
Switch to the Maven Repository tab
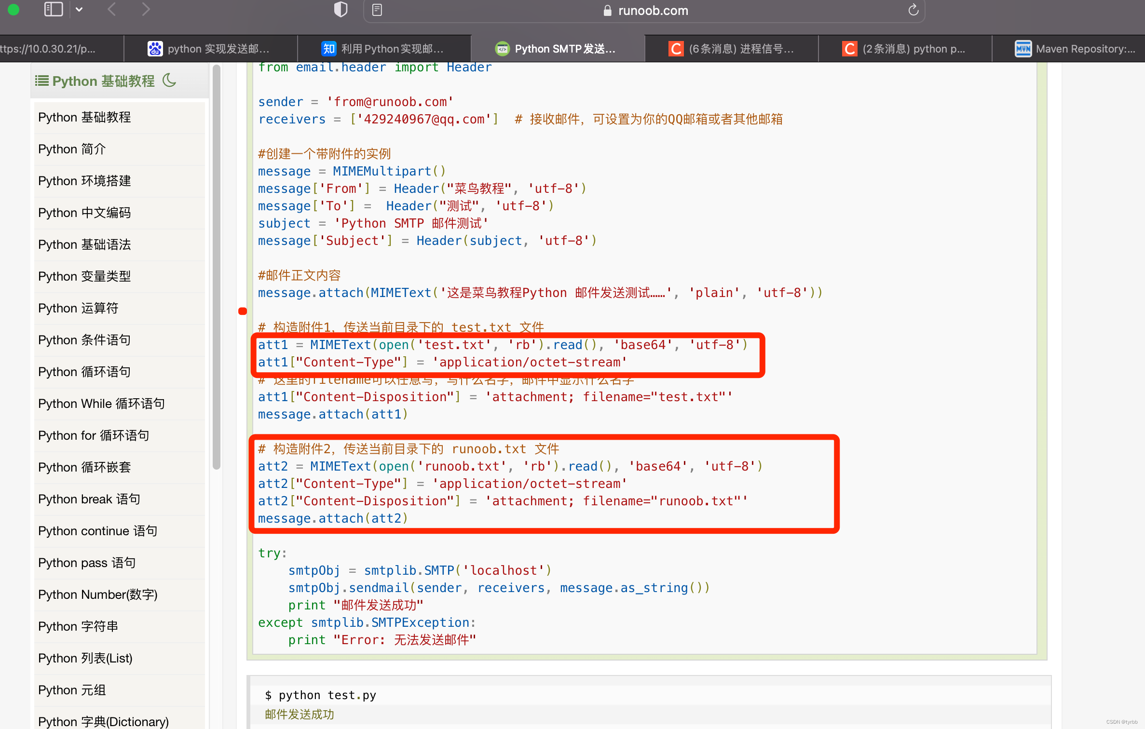[1069, 49]
